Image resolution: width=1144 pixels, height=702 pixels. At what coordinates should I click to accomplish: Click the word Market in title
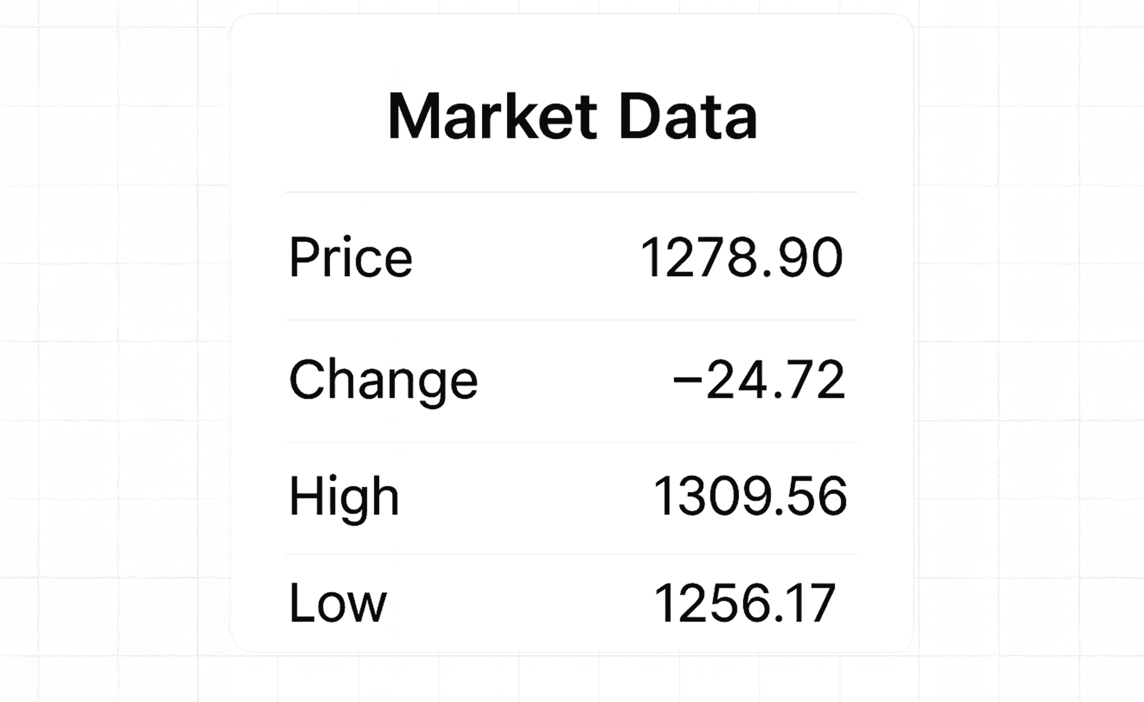[492, 116]
